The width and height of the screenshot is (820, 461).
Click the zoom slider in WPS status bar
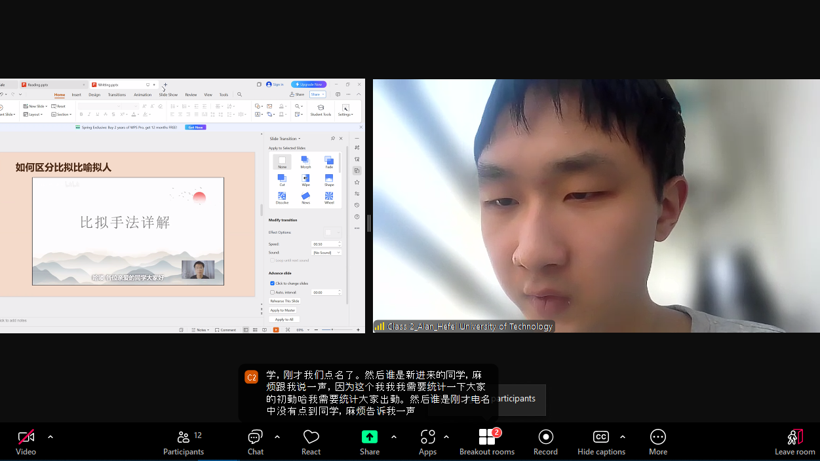(333, 330)
